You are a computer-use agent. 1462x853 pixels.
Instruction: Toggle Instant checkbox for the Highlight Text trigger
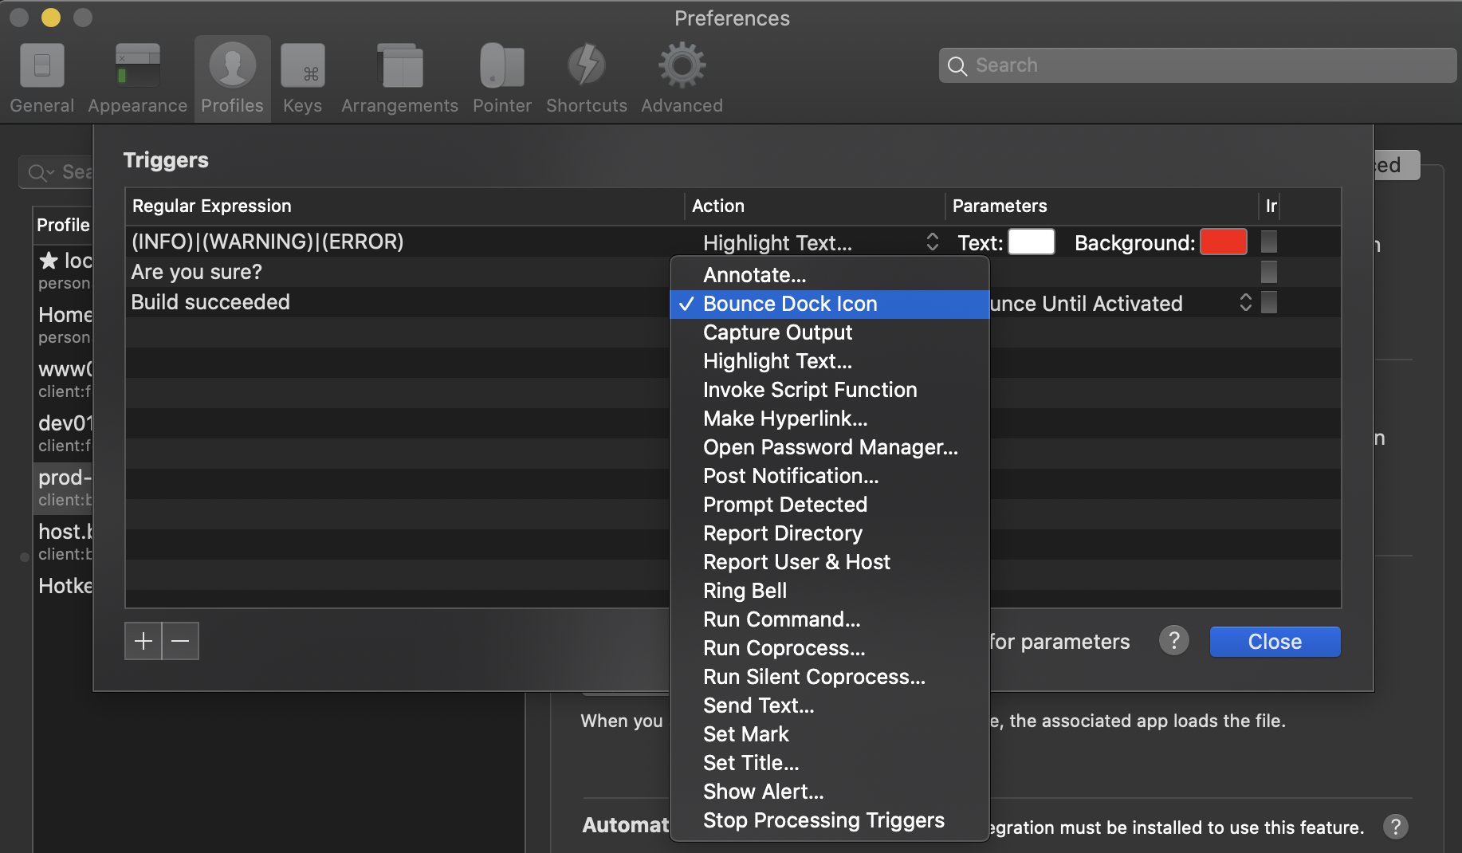(x=1268, y=242)
